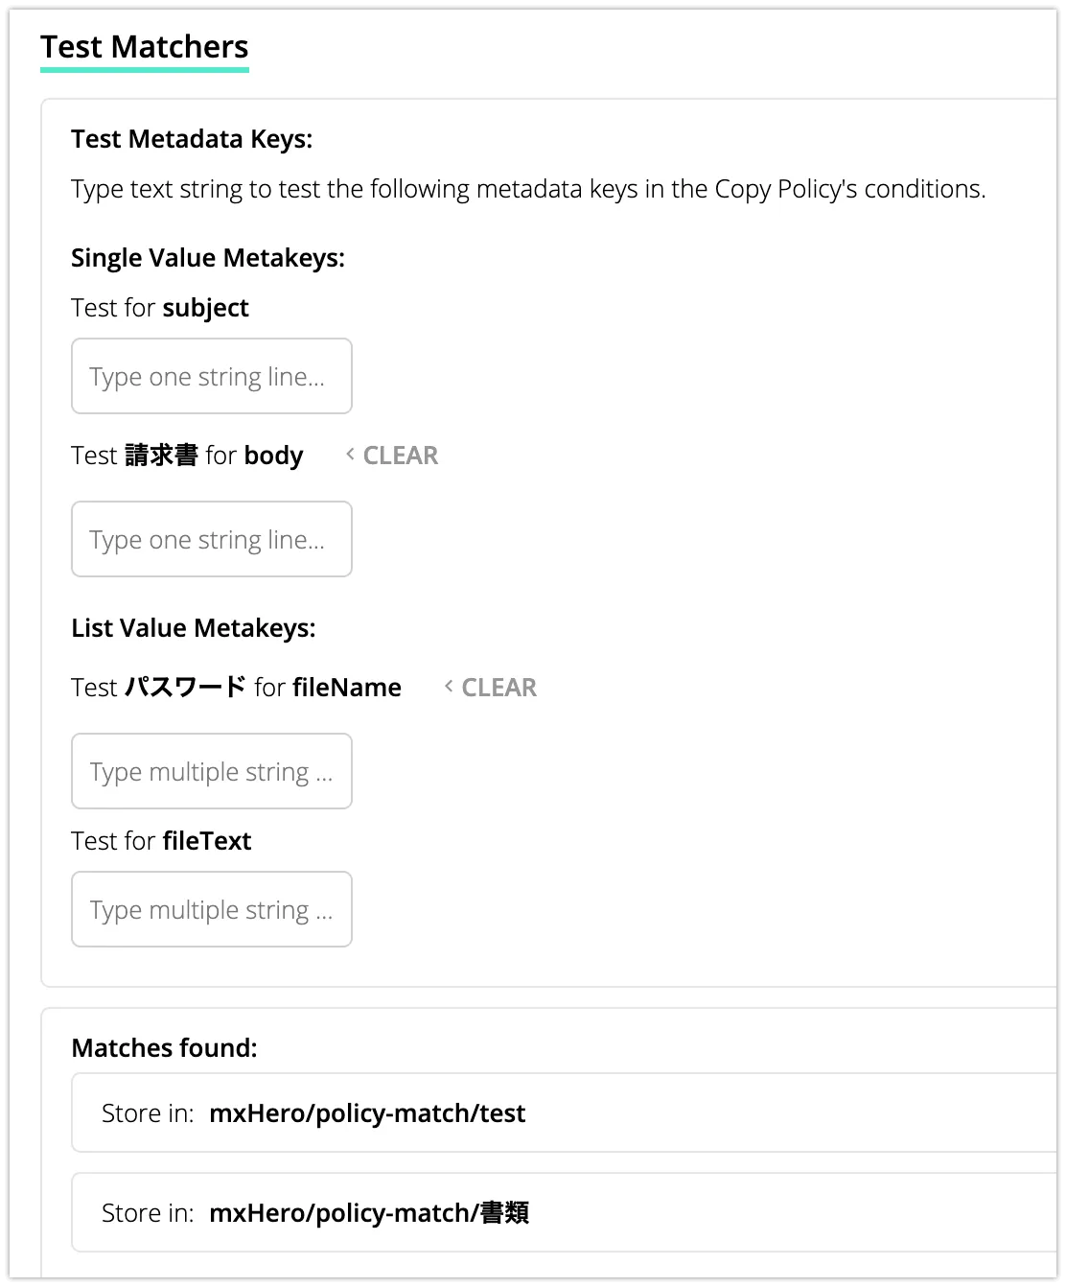Click the "Test パスワード for fileName" label
1066x1287 pixels.
coord(236,688)
